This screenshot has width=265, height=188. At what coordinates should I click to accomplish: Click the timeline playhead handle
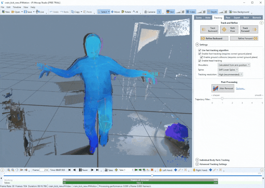(152, 176)
